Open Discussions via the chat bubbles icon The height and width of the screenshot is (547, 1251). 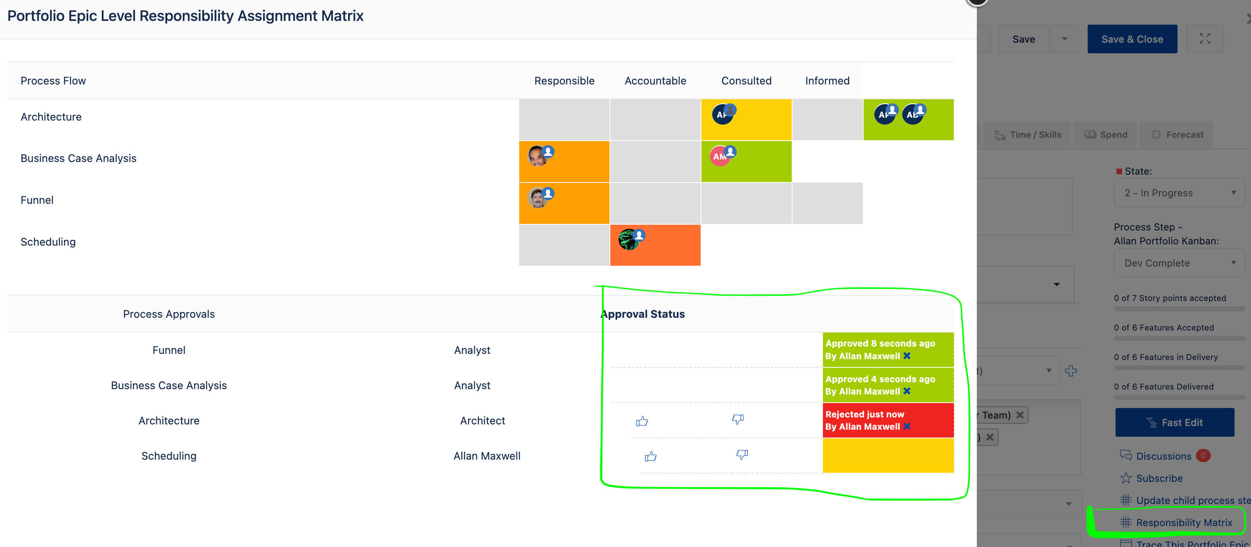[x=1126, y=455]
